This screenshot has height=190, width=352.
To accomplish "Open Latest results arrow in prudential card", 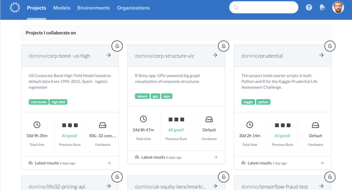I will tap(322, 163).
